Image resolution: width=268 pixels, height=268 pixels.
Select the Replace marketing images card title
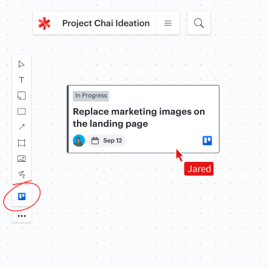coord(139,118)
